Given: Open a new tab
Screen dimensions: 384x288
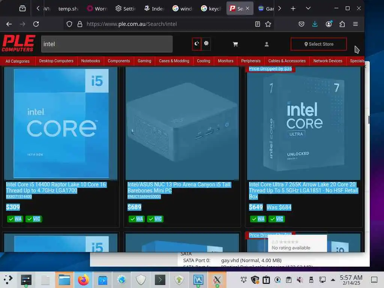Looking at the screenshot, I should 293,9.
